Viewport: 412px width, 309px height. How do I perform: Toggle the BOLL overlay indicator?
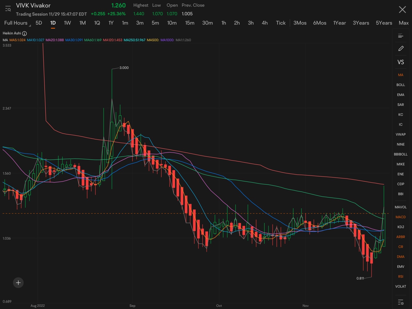pos(400,85)
